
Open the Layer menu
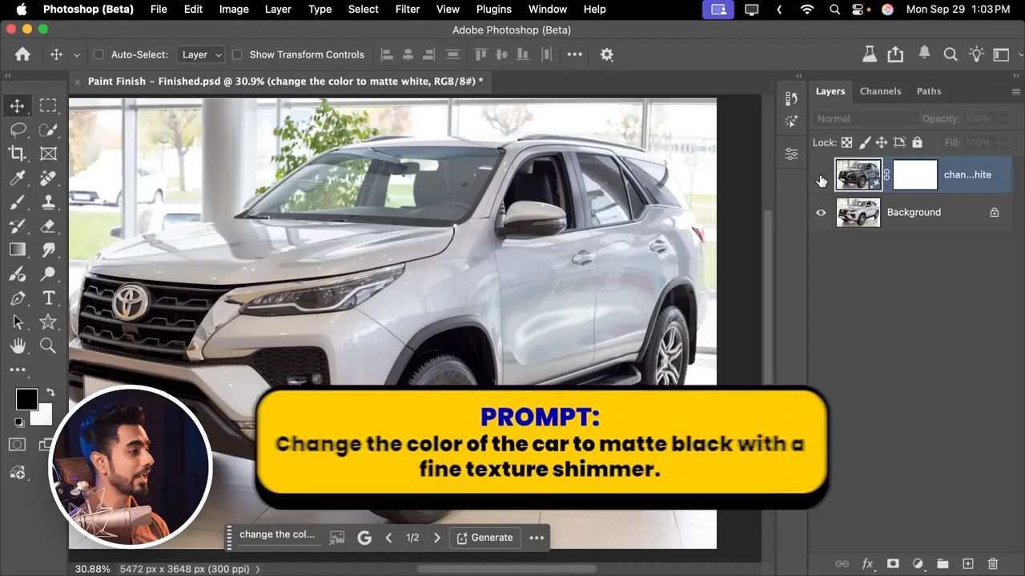[278, 9]
